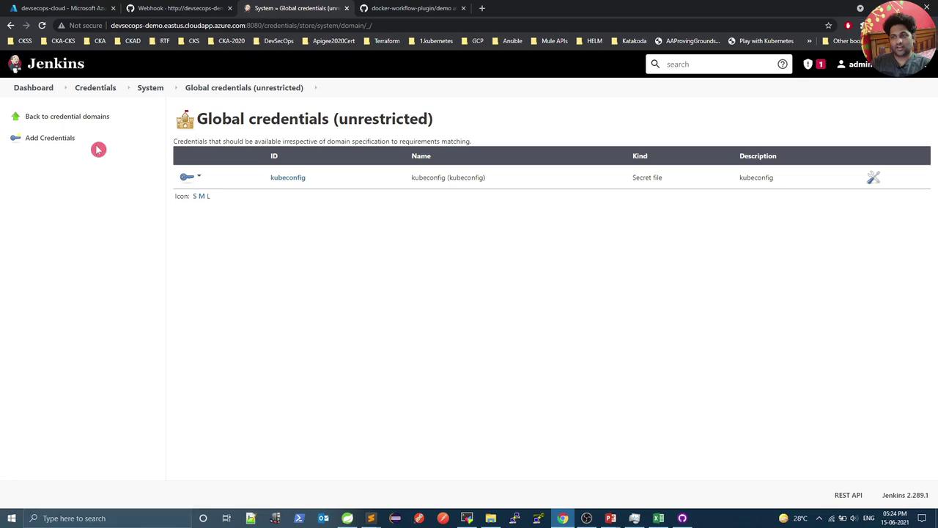Image resolution: width=938 pixels, height=528 pixels.
Task: Open the Jenkins security warning alert icon
Action: pos(808,64)
